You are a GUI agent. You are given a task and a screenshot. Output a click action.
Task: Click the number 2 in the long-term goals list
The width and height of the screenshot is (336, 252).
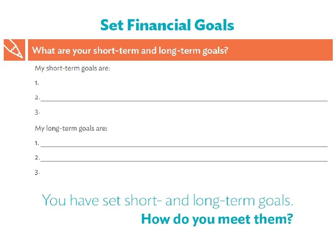coord(37,158)
